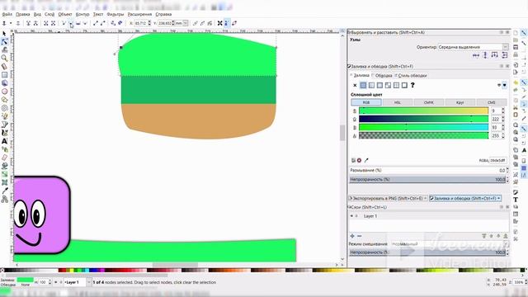
Task: Click alpha channel A slider
Action: pyautogui.click(x=423, y=135)
